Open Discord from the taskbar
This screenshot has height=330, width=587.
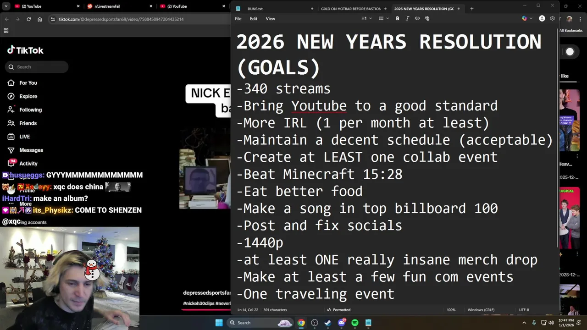[x=341, y=323]
